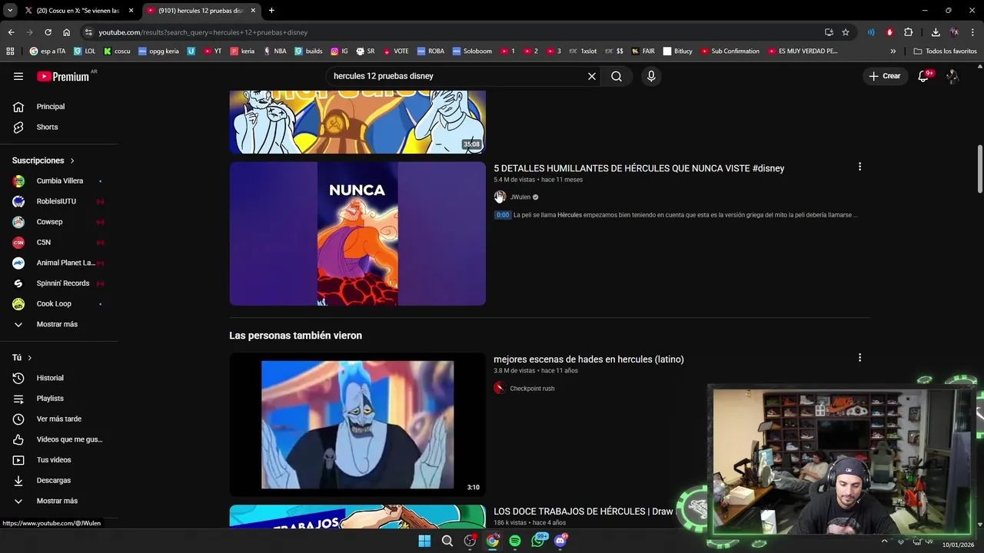Switch to the Coscu en X browser tab
Screen dimensions: 984x553
78,11
